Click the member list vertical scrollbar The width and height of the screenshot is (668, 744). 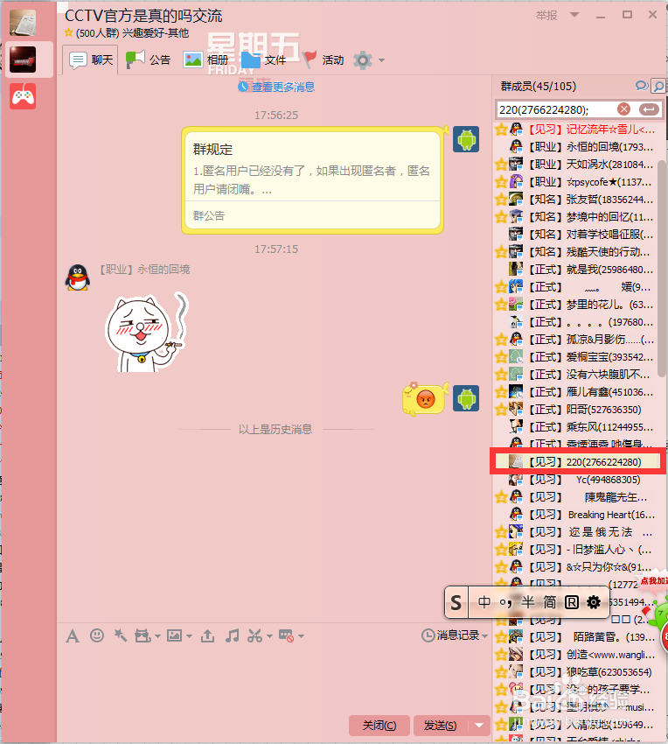(x=661, y=269)
